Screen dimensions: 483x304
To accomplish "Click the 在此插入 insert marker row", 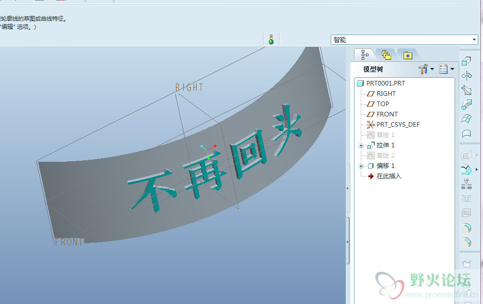I will tap(389, 176).
